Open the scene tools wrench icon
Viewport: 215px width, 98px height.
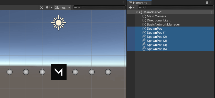[41, 7]
